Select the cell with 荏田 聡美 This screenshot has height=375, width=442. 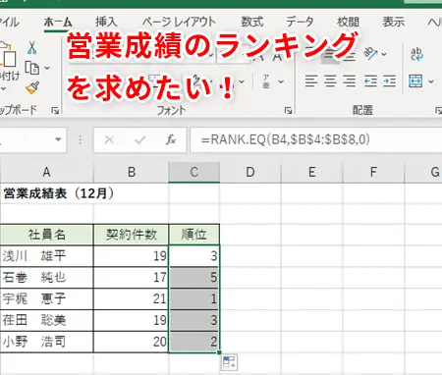[46, 320]
